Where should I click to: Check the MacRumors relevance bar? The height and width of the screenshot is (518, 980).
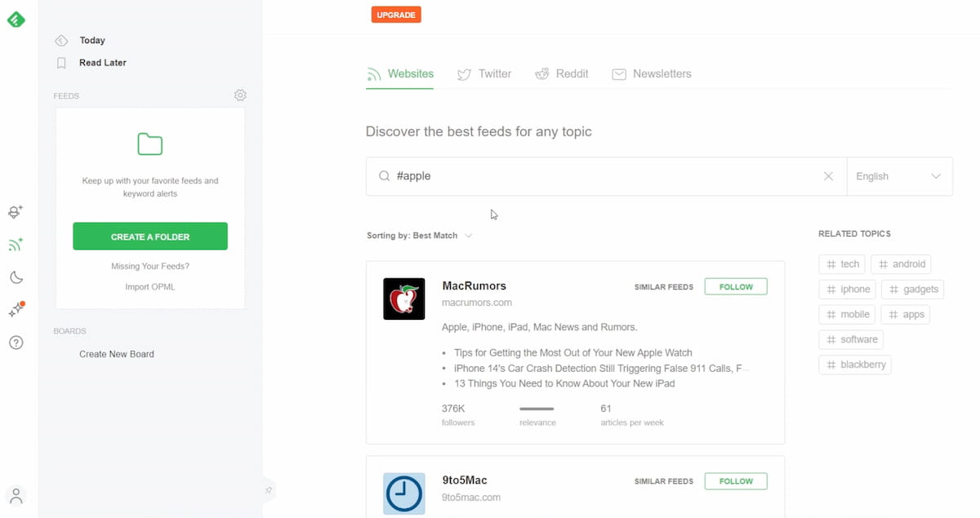point(537,410)
